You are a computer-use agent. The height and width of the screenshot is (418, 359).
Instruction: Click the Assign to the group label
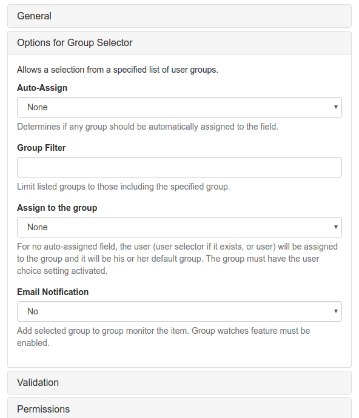click(57, 208)
